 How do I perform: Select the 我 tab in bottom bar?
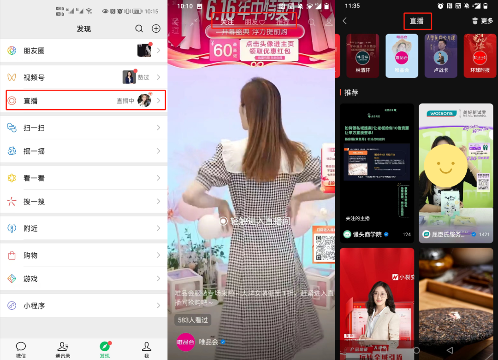click(x=146, y=348)
